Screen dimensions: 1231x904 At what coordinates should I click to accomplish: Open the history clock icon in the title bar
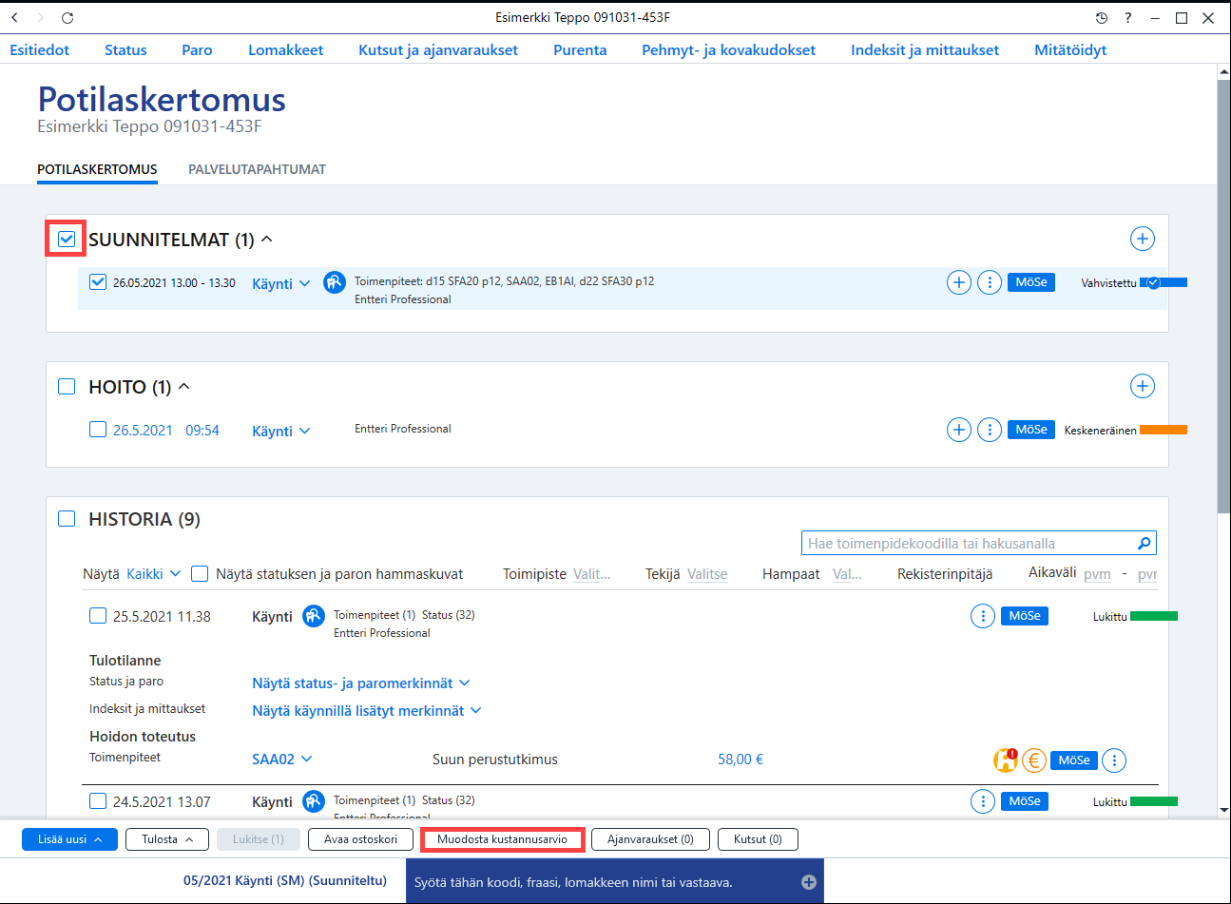(1102, 18)
